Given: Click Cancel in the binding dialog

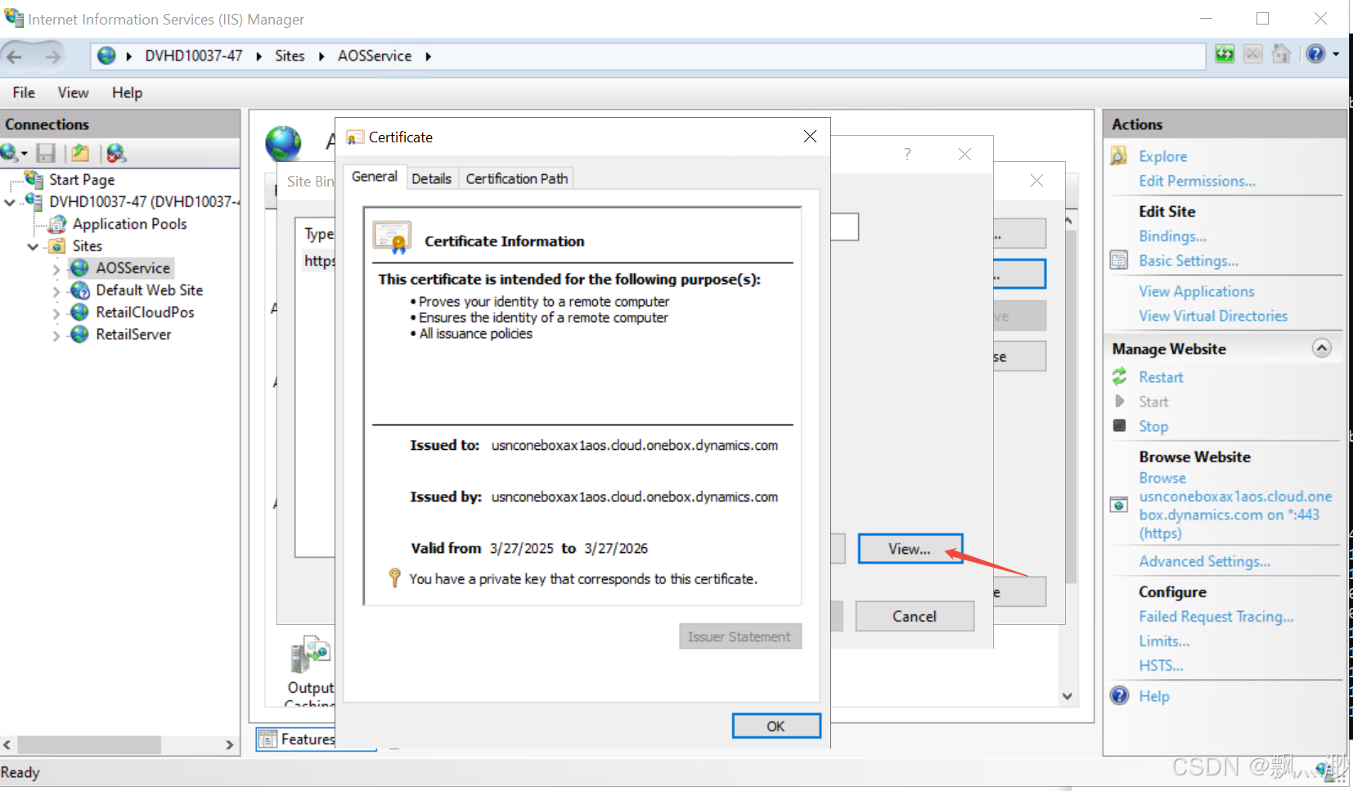Looking at the screenshot, I should coord(915,616).
